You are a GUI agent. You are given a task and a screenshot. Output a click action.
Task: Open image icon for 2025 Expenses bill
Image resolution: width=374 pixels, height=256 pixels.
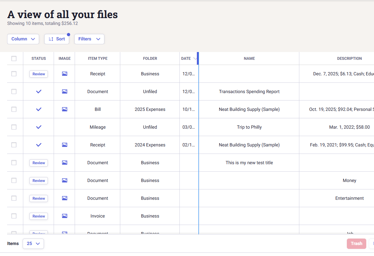(x=65, y=109)
